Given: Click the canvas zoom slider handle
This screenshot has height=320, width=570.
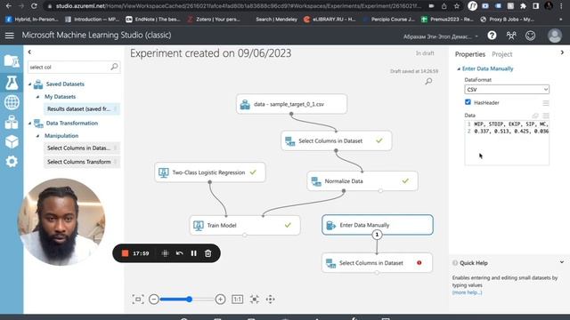Looking at the screenshot, I should (x=189, y=300).
